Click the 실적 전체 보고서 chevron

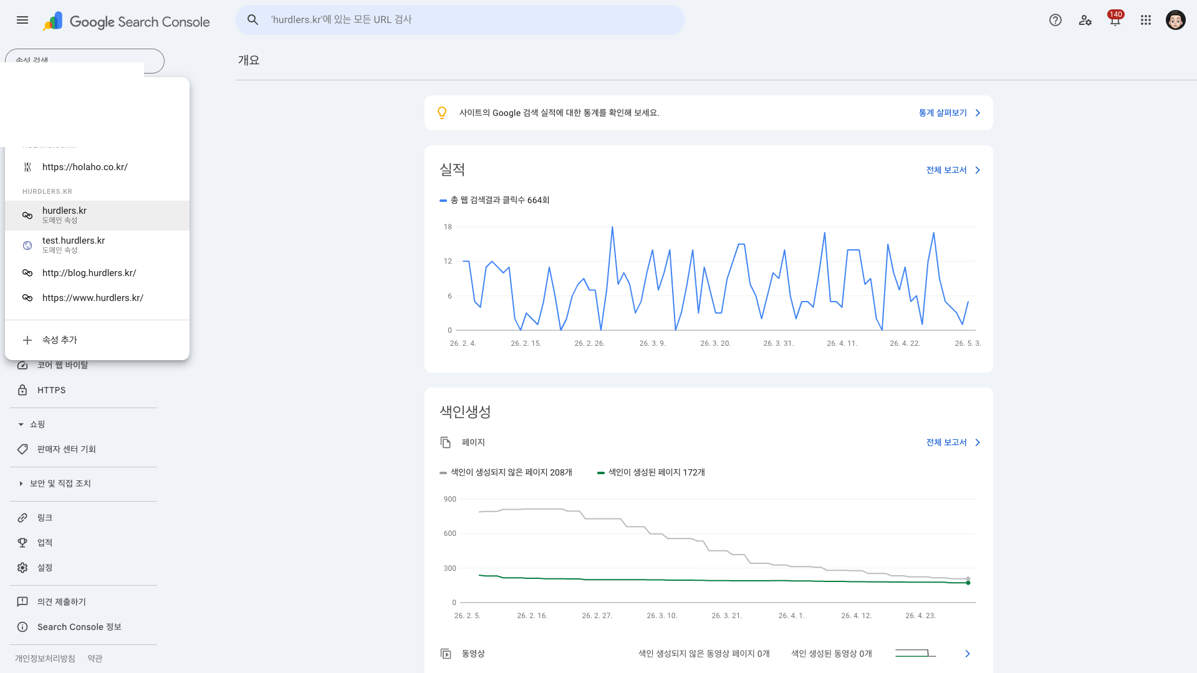point(978,170)
